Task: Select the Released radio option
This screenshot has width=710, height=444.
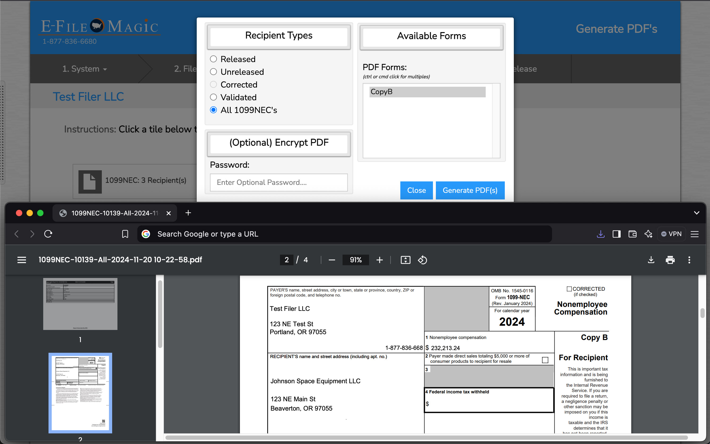Action: (213, 59)
